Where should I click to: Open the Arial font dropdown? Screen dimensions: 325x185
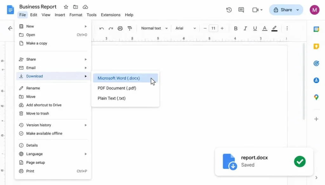point(185,28)
